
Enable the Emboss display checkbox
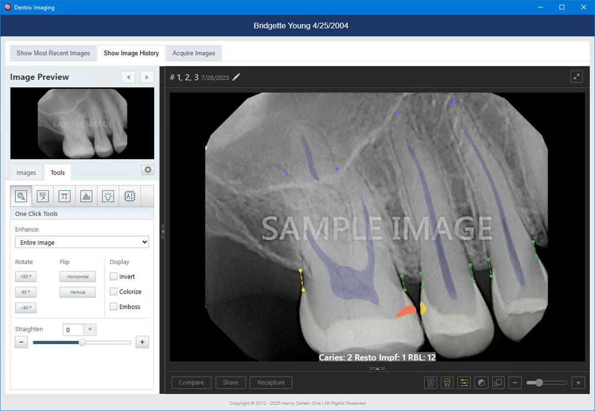tap(113, 307)
